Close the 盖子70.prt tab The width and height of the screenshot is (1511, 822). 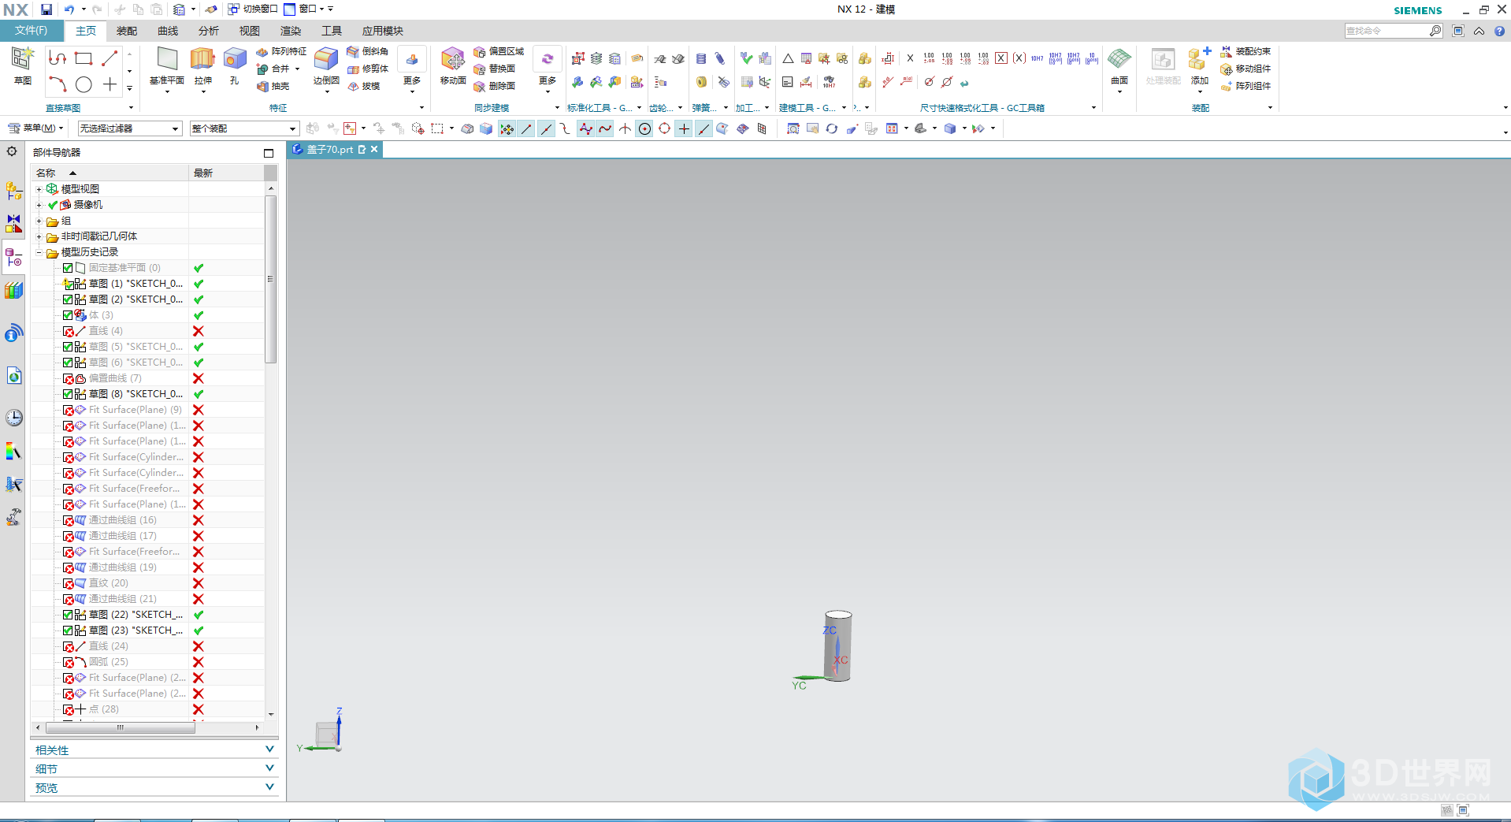pos(374,149)
